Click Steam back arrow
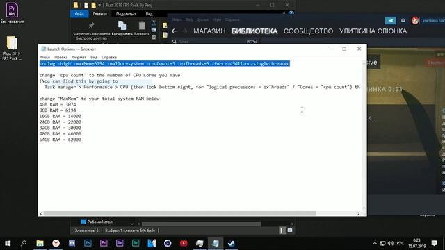445x250 pixels. click(174, 31)
